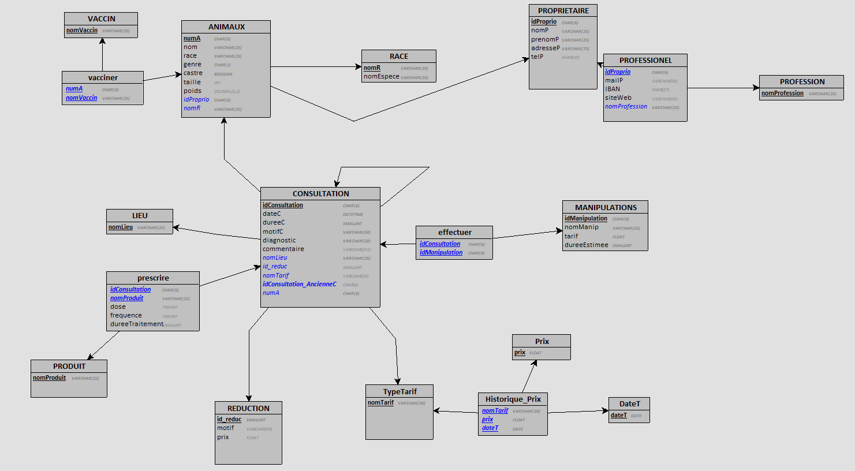Screen dimensions: 855x471
Task: Select idConsultation_AncienneC field in CONSULTATION
Action: point(299,284)
